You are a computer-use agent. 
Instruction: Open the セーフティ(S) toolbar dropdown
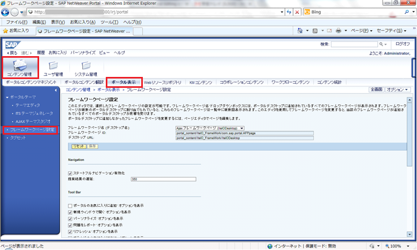[391, 31]
